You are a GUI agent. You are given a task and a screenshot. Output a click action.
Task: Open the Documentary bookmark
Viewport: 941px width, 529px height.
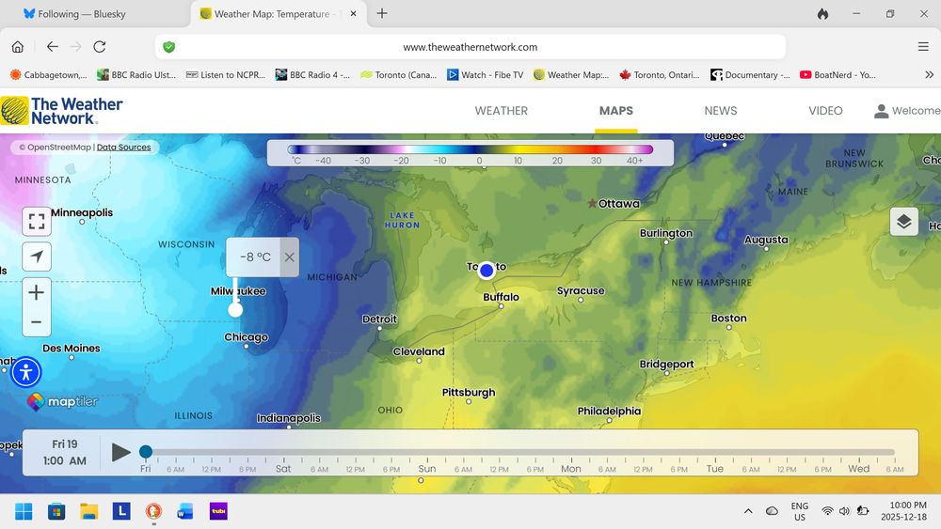click(x=750, y=75)
